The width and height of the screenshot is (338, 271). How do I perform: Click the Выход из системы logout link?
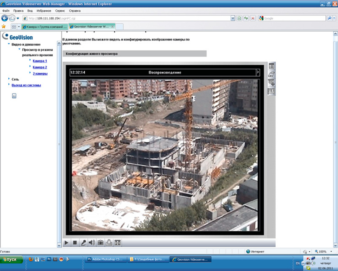(x=26, y=85)
